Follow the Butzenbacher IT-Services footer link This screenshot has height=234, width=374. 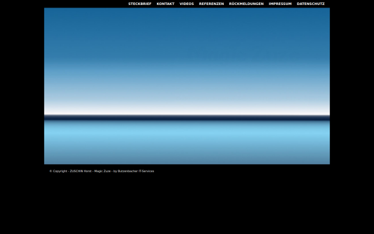pos(136,171)
